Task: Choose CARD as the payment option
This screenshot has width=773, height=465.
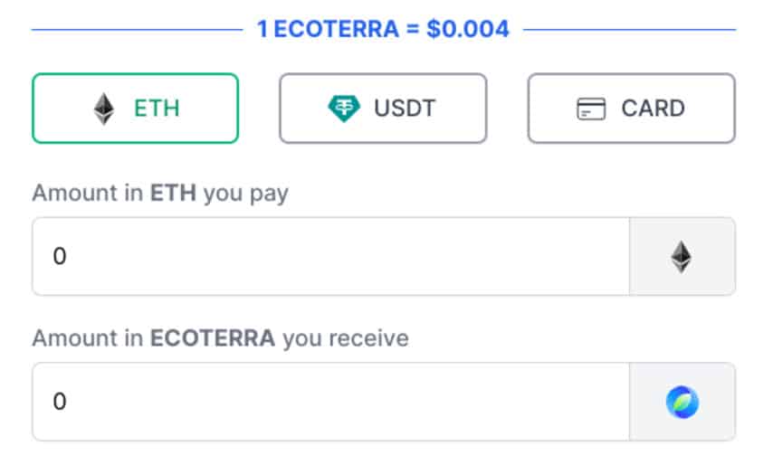Action: [x=632, y=109]
